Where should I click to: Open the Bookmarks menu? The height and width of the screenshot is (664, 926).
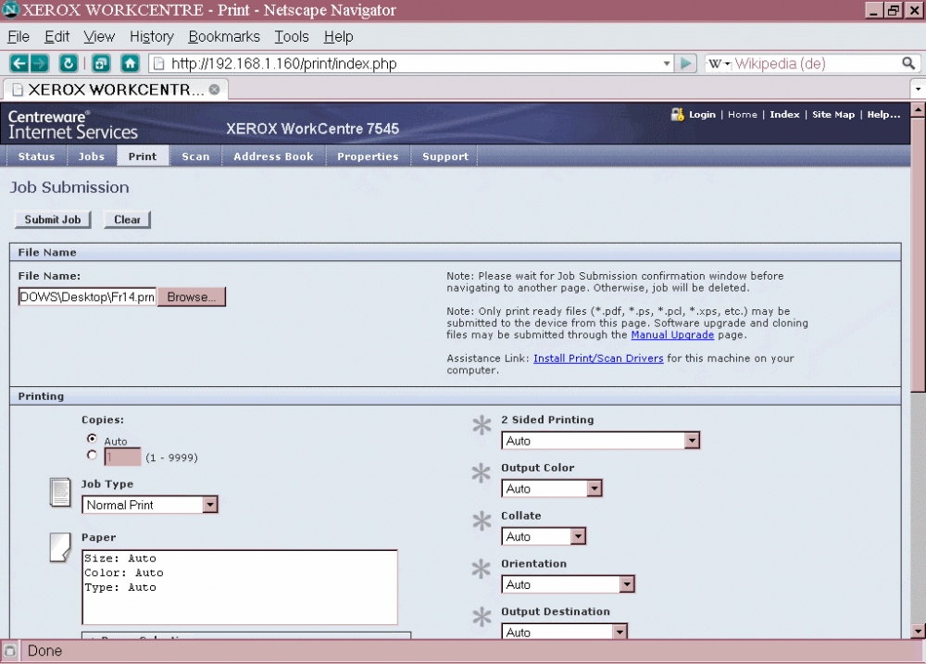tap(224, 36)
